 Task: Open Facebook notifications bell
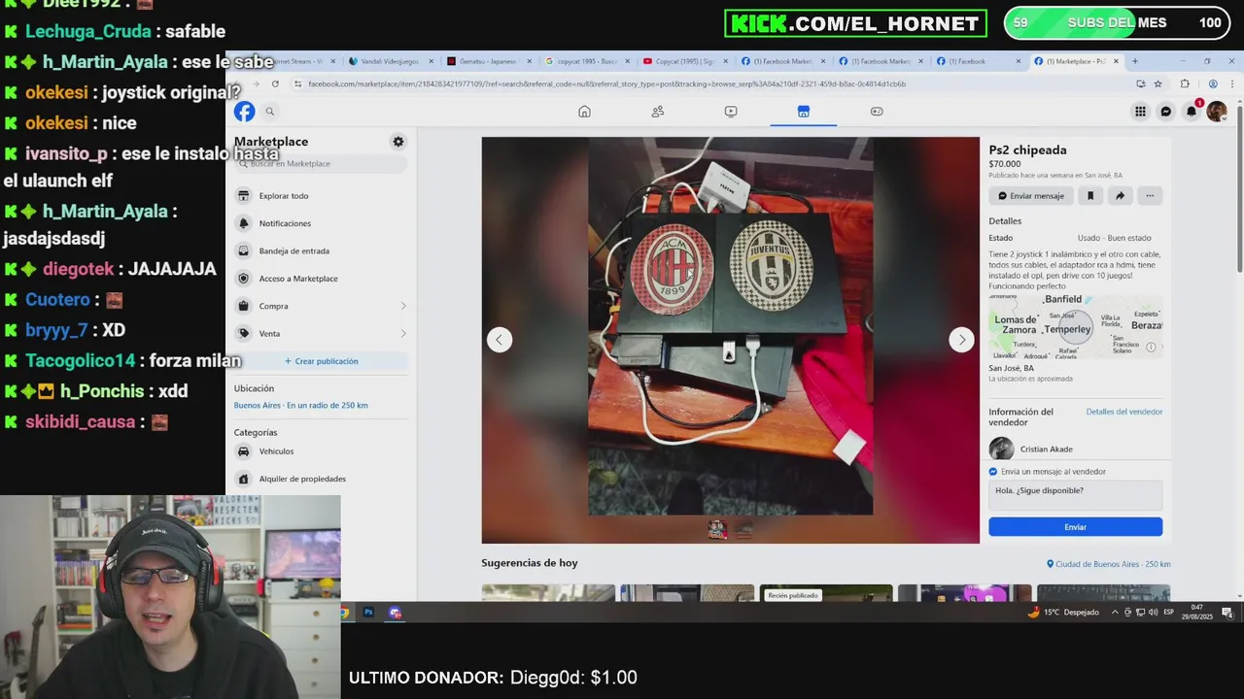1191,112
